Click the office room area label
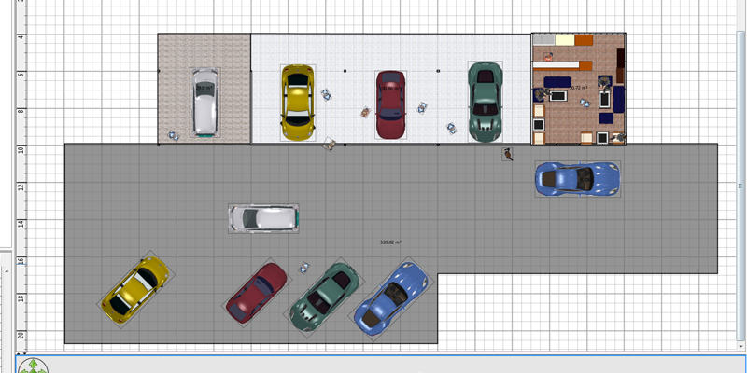The height and width of the screenshot is (373, 747). [x=579, y=88]
